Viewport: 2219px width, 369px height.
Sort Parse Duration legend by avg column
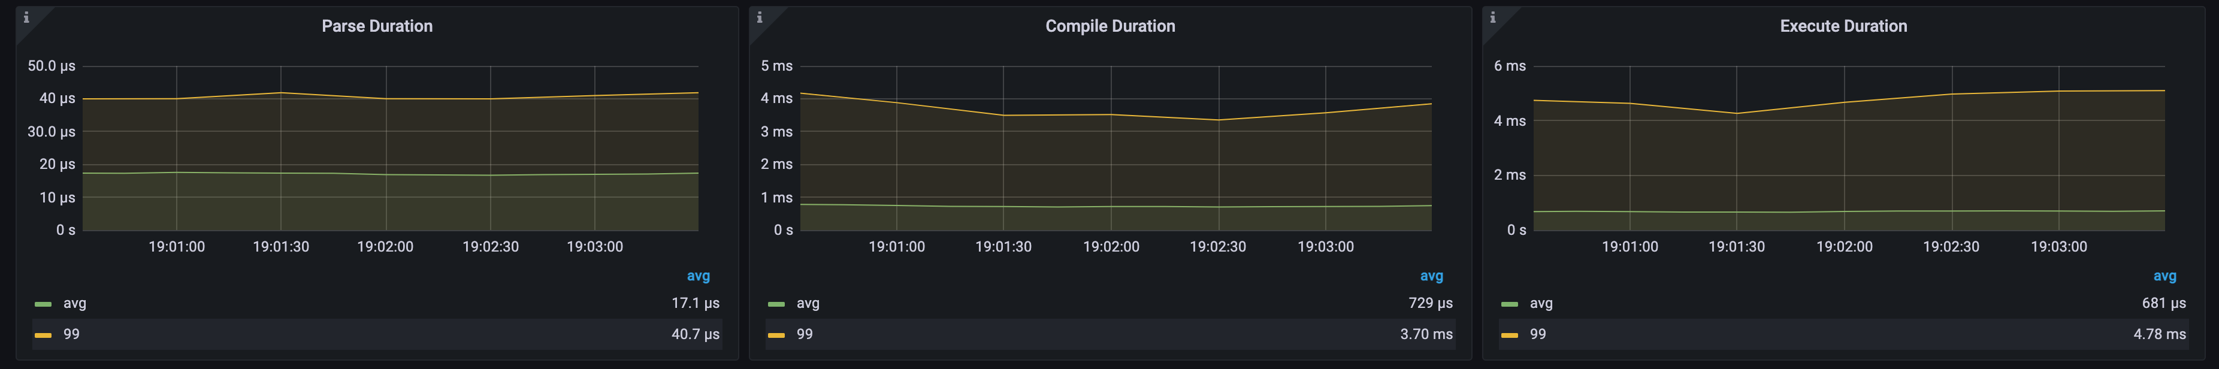698,277
